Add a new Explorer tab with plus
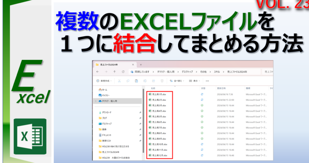Image resolution: width=309 pixels, height=163 pixels. 141,65
